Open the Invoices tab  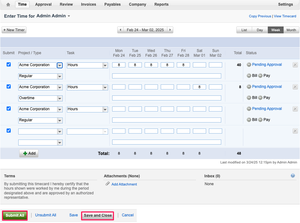point(88,4)
